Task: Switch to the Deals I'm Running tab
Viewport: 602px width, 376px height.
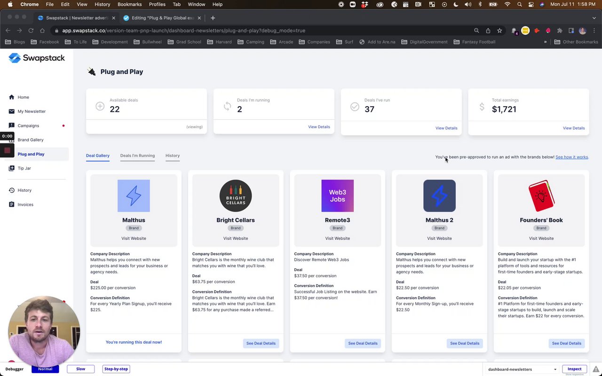Action: (x=137, y=156)
